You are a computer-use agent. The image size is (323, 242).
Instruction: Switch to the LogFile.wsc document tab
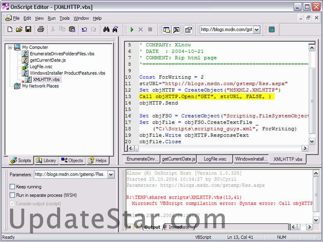click(x=215, y=159)
